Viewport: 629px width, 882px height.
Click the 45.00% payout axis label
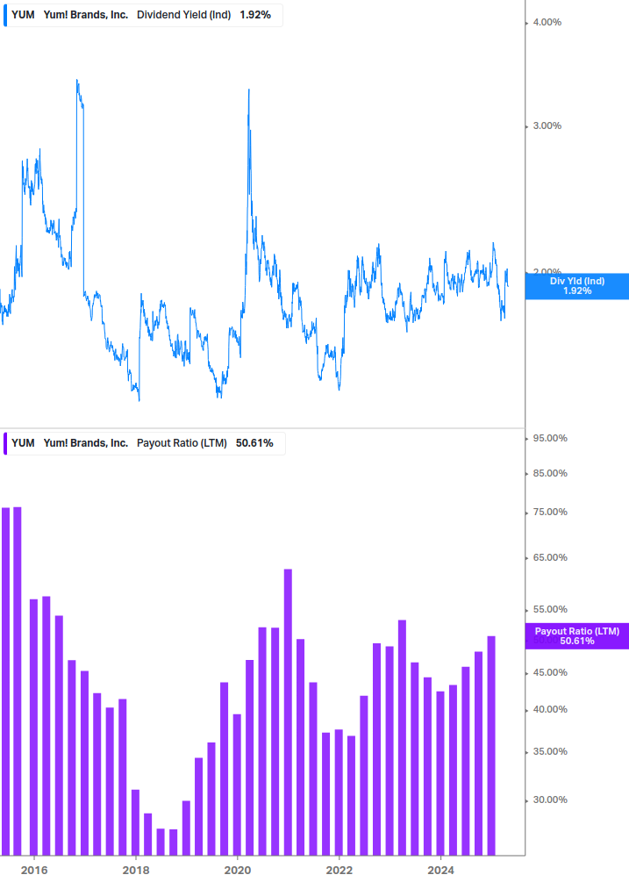(x=550, y=673)
